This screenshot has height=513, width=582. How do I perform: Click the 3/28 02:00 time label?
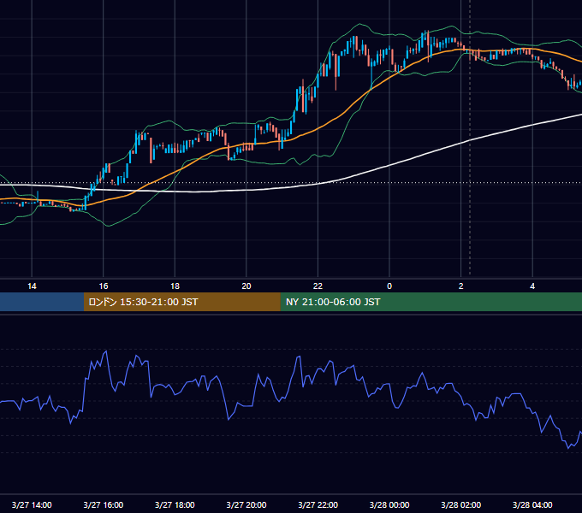point(461,504)
